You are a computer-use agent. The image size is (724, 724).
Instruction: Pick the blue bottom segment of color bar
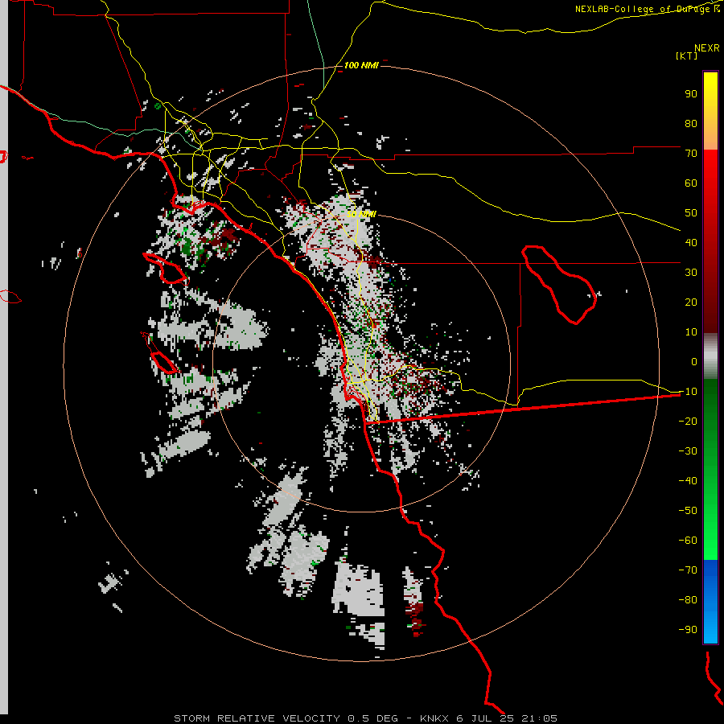(x=710, y=602)
